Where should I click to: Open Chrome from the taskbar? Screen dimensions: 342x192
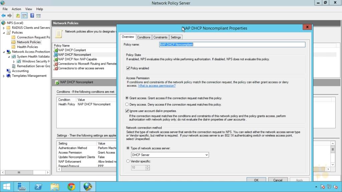[71, 187]
